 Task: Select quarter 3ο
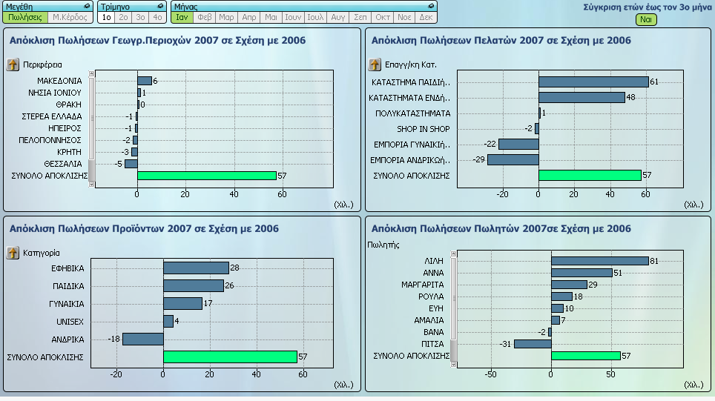point(140,17)
